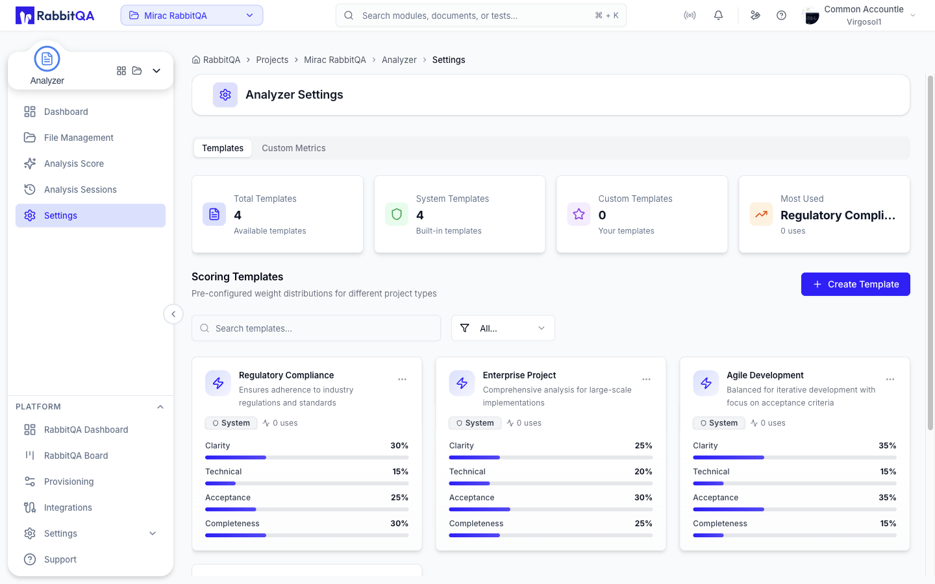
Task: Open File Management in sidebar
Action: (x=90, y=138)
